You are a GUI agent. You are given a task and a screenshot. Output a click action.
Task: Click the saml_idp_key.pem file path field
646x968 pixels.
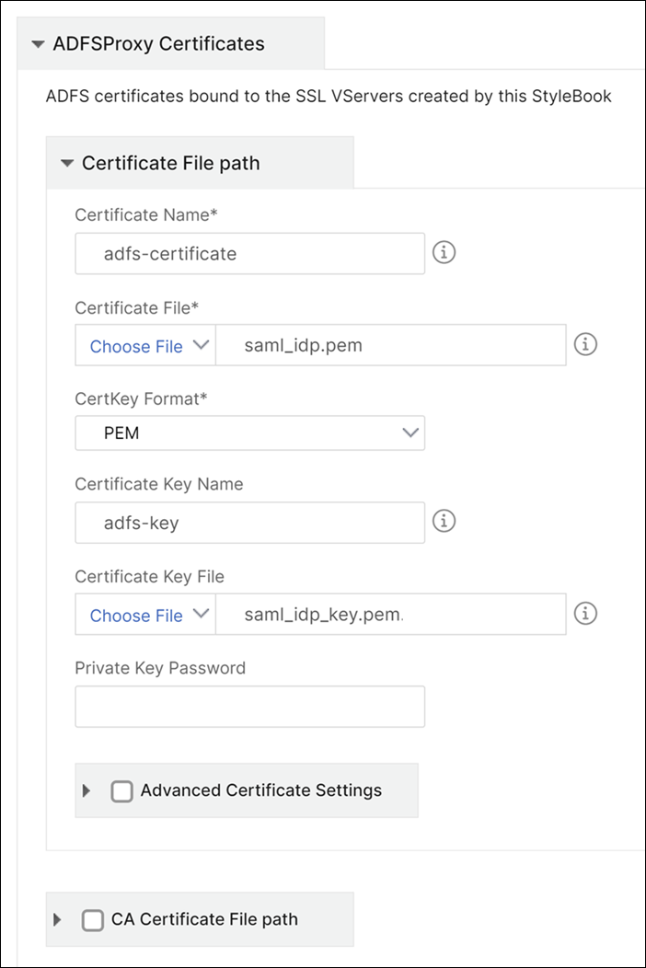[x=391, y=615]
